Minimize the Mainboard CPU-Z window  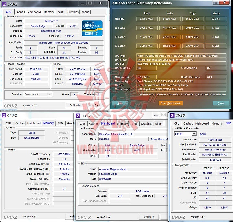tap(156, 115)
